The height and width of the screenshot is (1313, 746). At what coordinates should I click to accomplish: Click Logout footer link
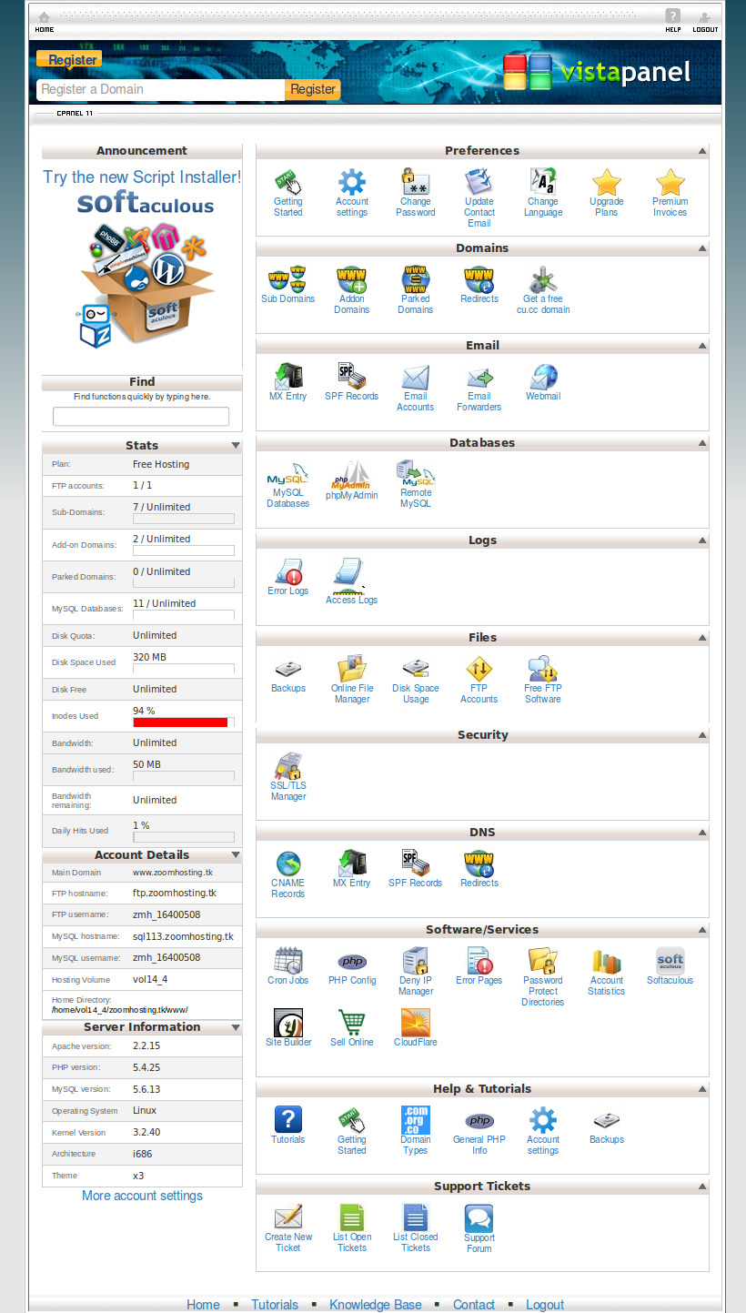click(x=545, y=1304)
